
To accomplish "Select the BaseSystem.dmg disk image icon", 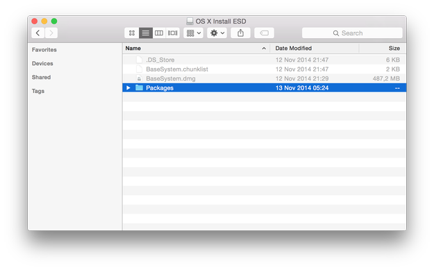I will 139,78.
